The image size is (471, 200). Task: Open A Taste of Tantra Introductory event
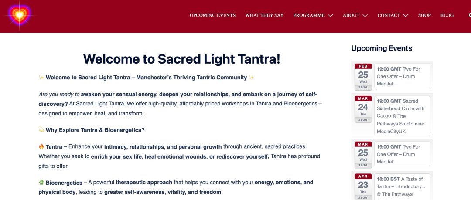[x=402, y=187]
